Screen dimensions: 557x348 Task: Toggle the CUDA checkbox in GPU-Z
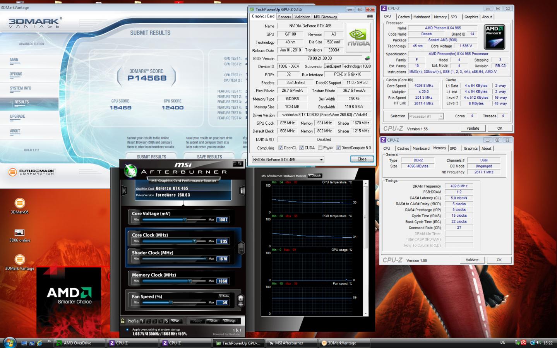(302, 148)
